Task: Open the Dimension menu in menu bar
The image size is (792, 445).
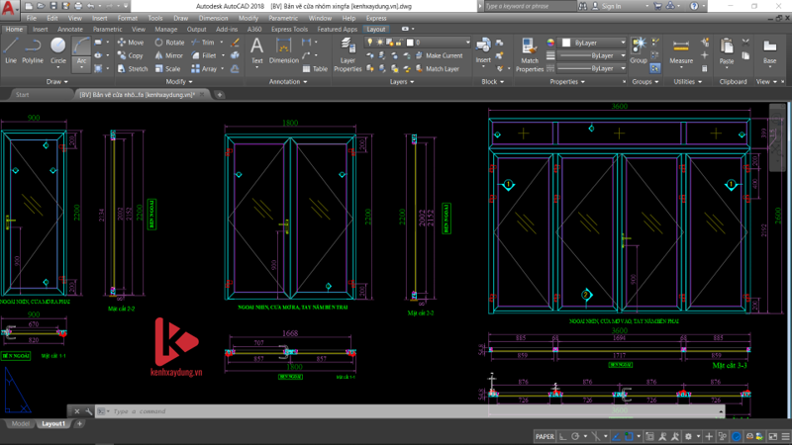Action: coord(213,18)
